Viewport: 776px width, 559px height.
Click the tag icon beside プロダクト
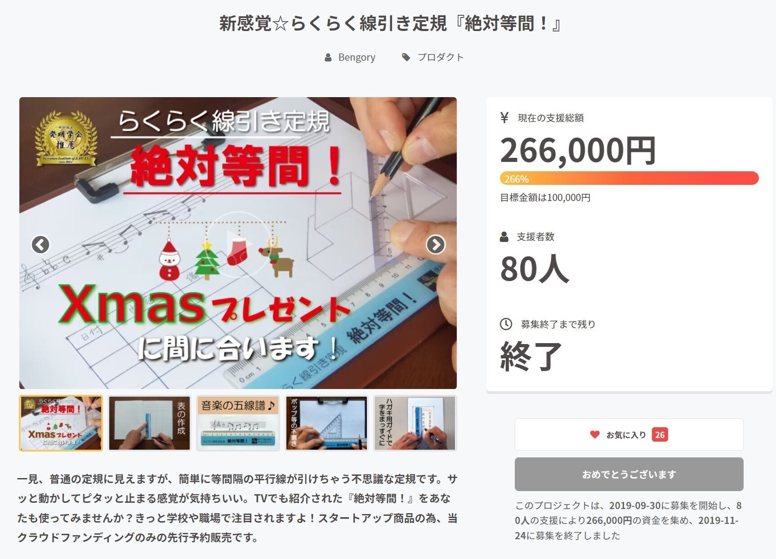tap(406, 57)
